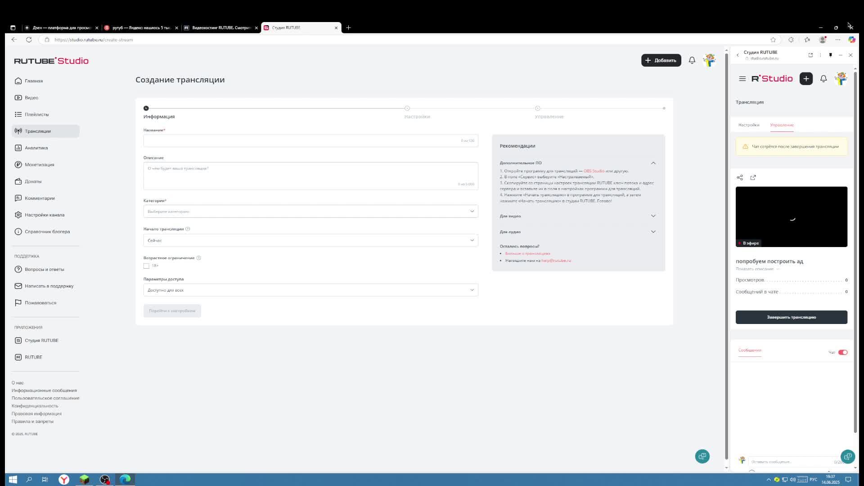Open OBS Studio link
Screen dimensions: 864x486
point(594,171)
